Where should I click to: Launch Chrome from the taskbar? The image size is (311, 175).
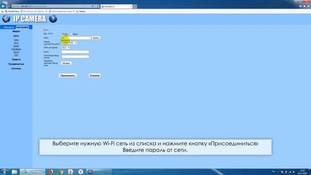pyautogui.click(x=61, y=172)
